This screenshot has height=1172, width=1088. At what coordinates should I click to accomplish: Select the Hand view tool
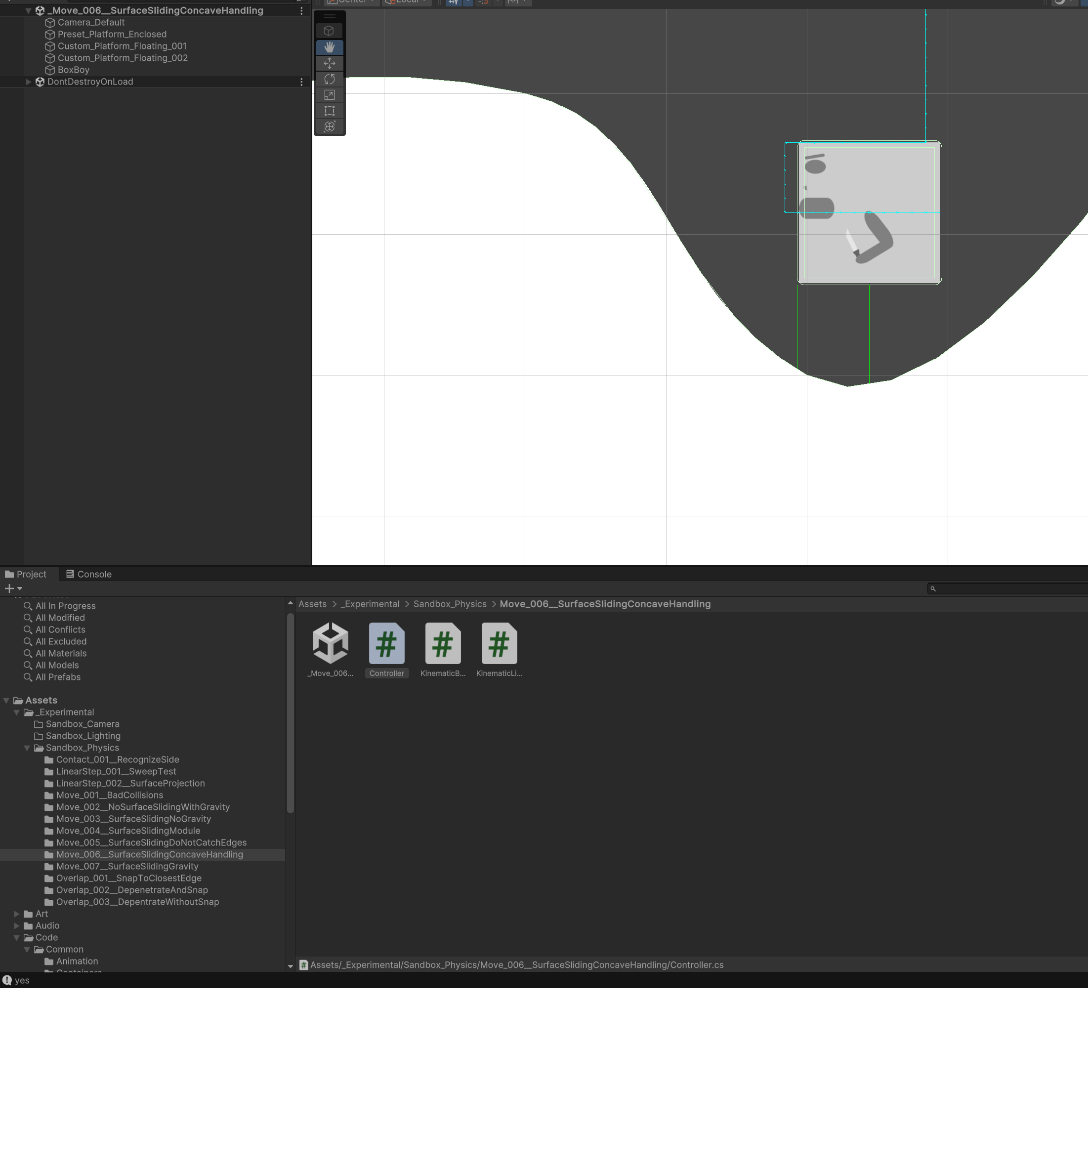pyautogui.click(x=329, y=47)
